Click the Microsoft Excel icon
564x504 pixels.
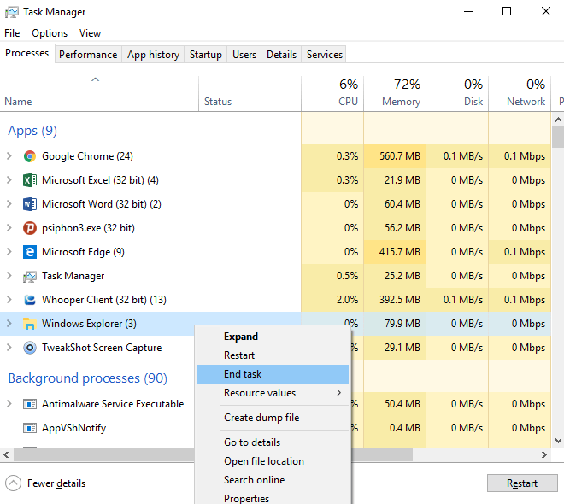tap(30, 180)
